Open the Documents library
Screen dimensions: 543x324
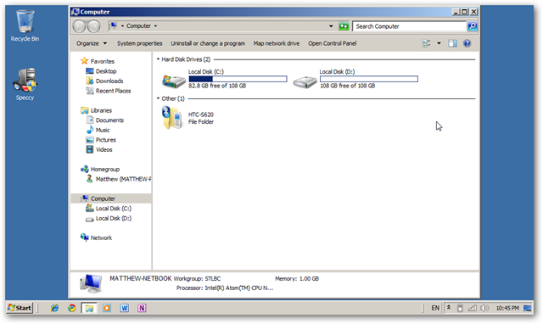pyautogui.click(x=109, y=120)
